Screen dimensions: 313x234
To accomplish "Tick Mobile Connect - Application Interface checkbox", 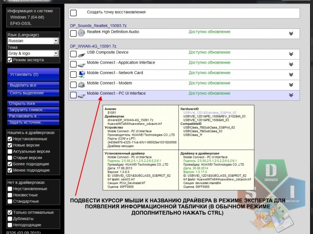I will click(73, 64).
